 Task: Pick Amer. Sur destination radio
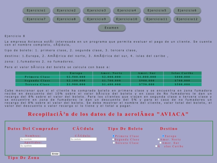click(160, 142)
